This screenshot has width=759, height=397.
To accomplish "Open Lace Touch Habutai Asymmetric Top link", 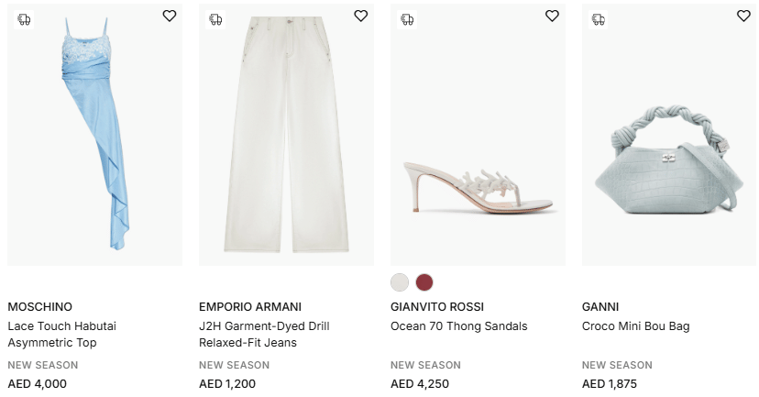I will tap(61, 335).
